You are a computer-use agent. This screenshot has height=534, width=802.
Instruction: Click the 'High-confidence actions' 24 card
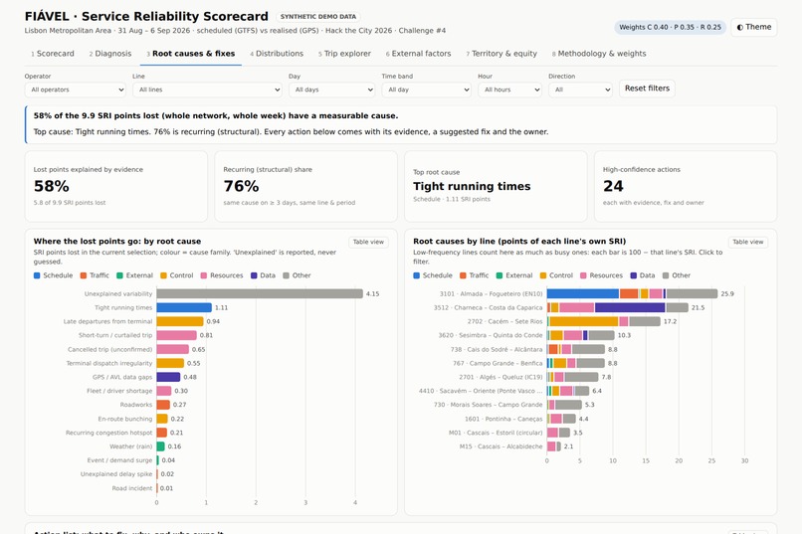[x=686, y=187]
